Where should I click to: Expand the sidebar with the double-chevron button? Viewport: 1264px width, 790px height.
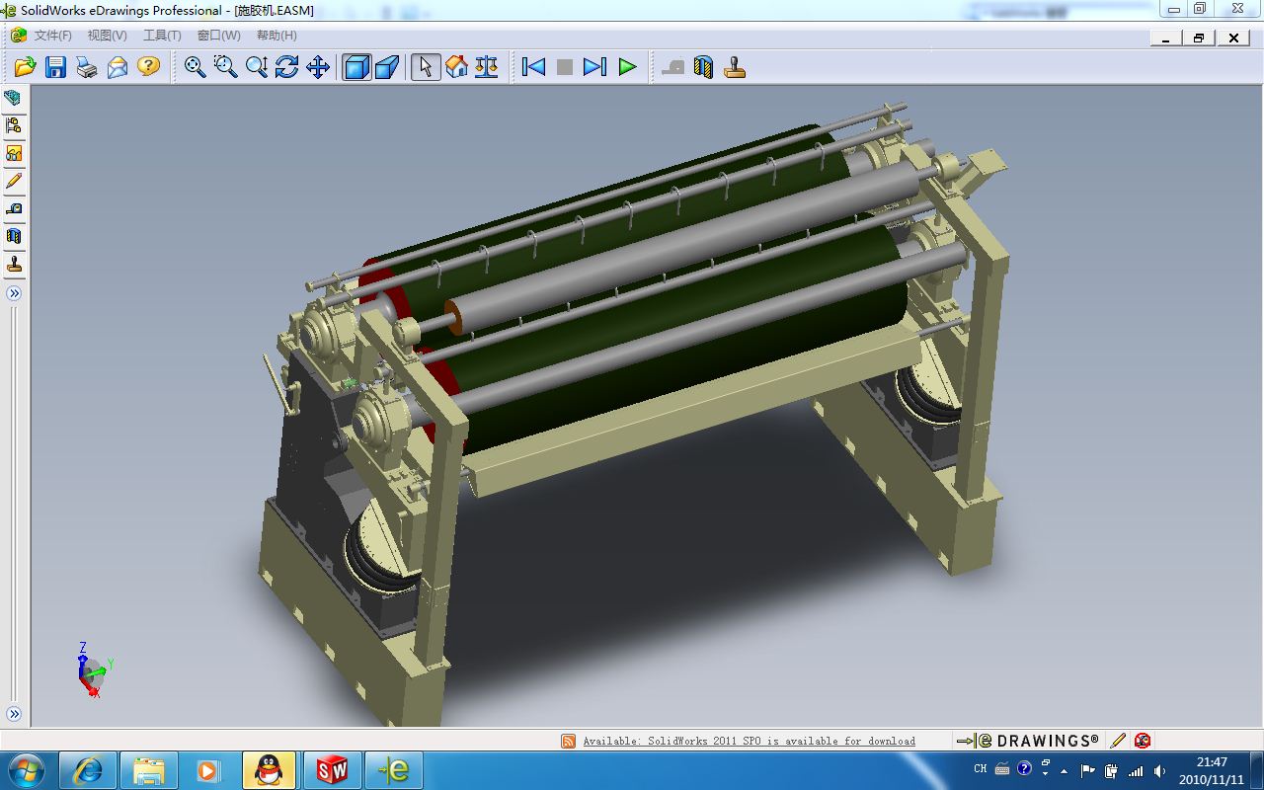[x=14, y=293]
